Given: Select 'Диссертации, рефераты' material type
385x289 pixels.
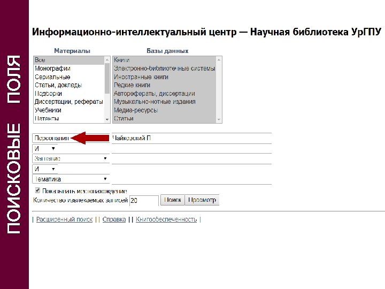Looking at the screenshot, I should pos(69,102).
